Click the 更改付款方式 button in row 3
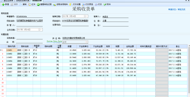This screenshot has height=97, width=190. tap(162, 57)
